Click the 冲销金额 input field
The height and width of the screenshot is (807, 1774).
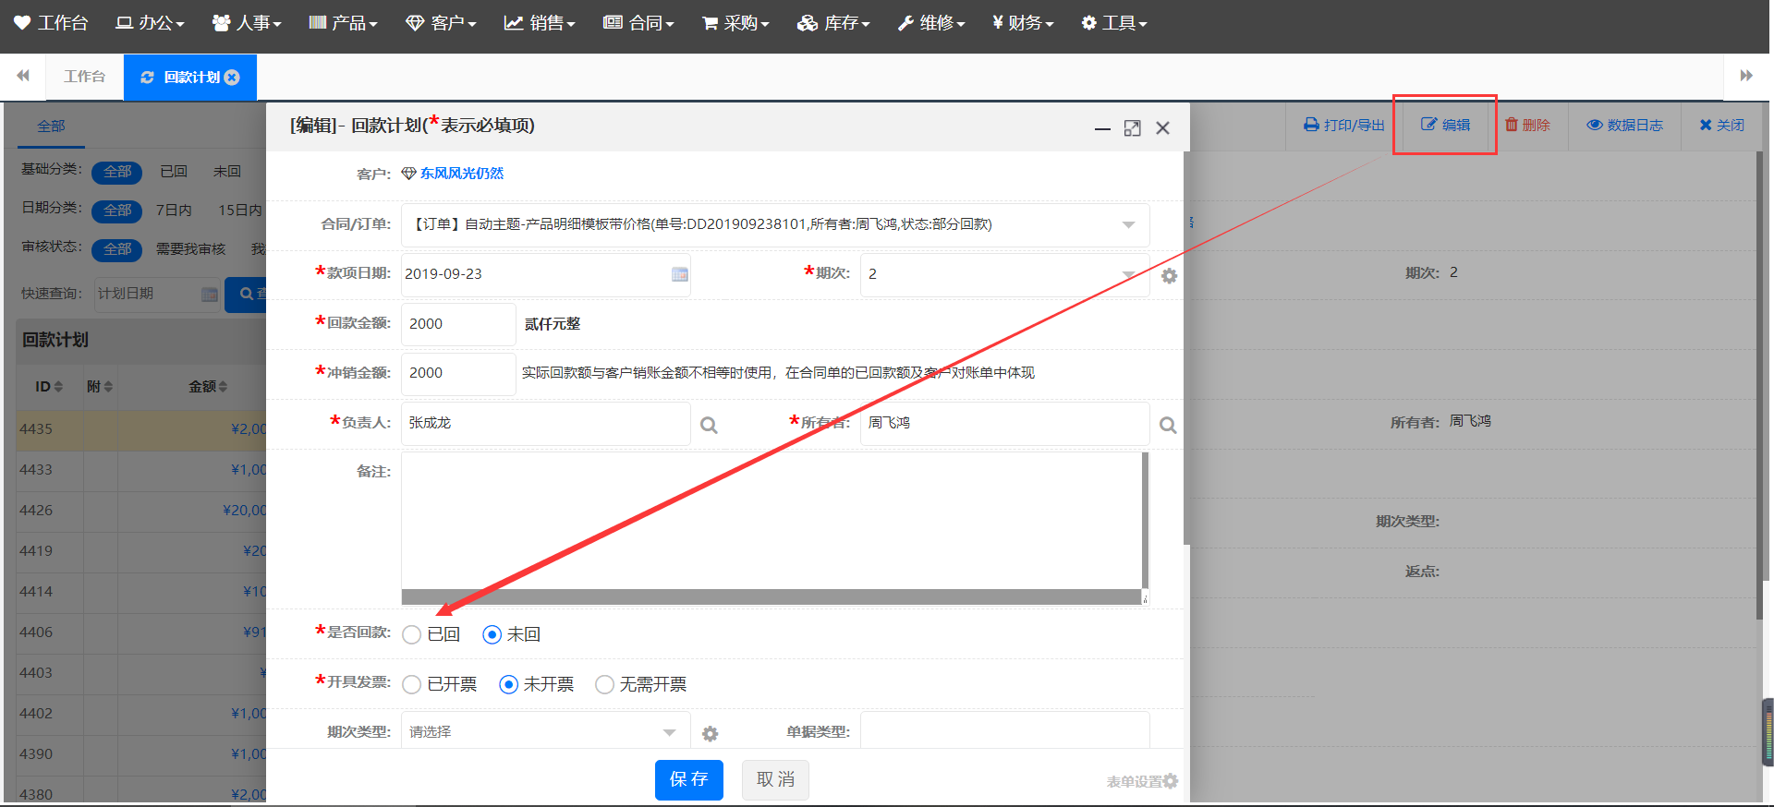(x=458, y=373)
